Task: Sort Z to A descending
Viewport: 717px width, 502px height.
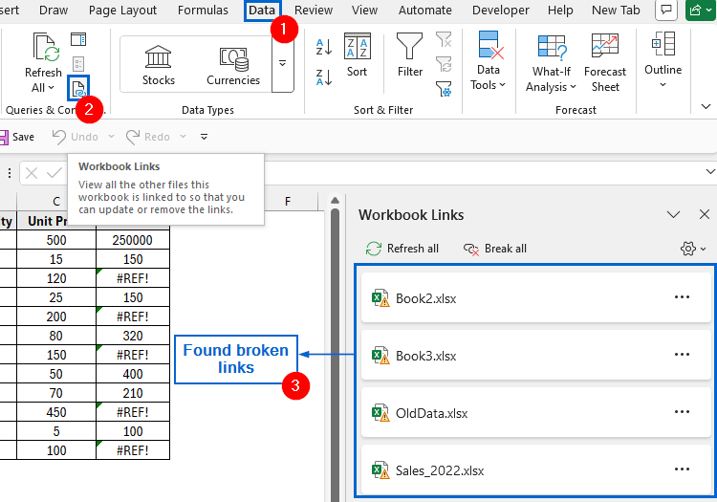Action: tap(324, 76)
